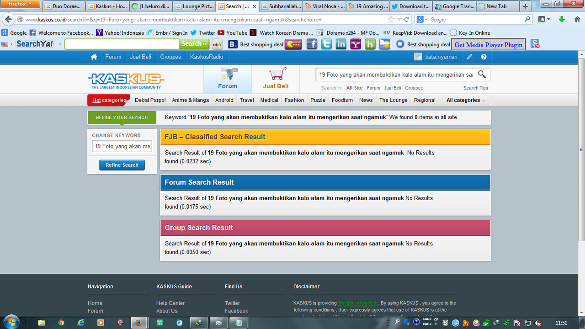585x329 pixels.
Task: Open Hot categories menu item
Action: pos(109,100)
